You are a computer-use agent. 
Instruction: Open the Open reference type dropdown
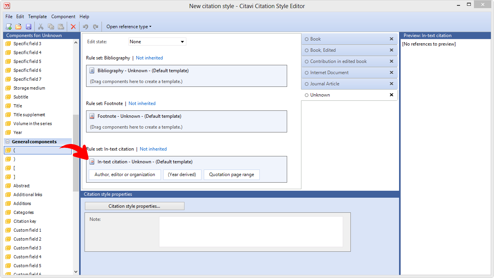(x=129, y=27)
